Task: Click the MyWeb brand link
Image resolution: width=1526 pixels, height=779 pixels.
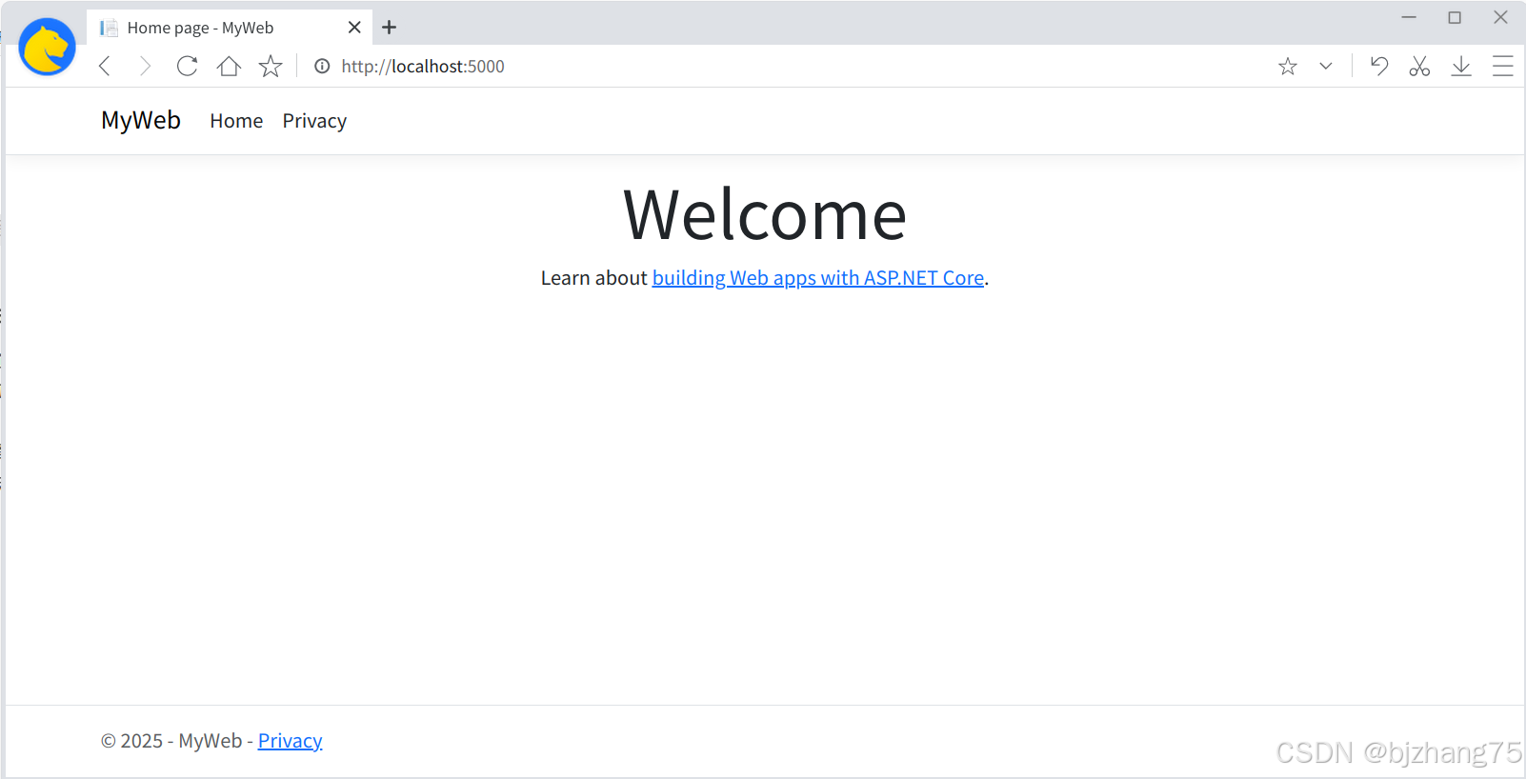Action: pyautogui.click(x=141, y=121)
